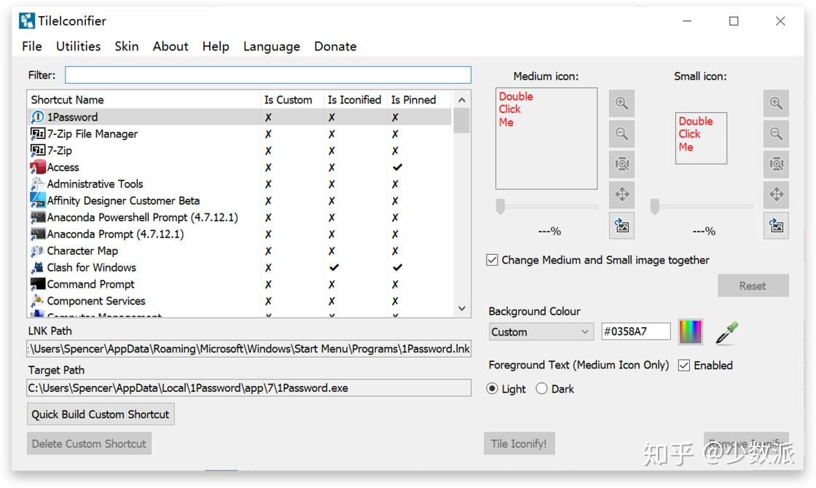
Task: Select the 1Password shortcut icon
Action: click(x=37, y=117)
